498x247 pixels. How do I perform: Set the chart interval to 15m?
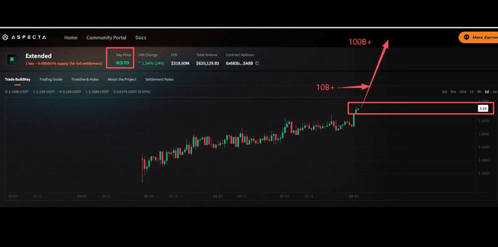pos(463,92)
